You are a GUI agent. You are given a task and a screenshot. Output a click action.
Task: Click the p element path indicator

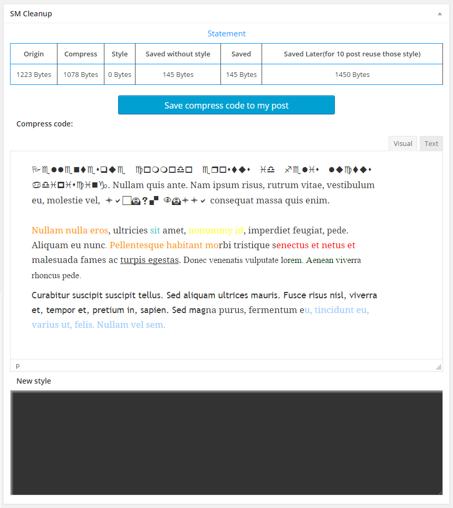(18, 366)
